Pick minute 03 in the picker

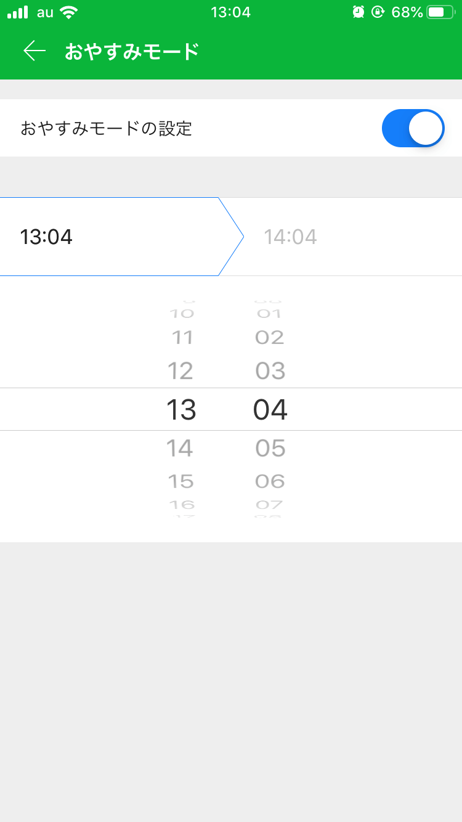(270, 371)
